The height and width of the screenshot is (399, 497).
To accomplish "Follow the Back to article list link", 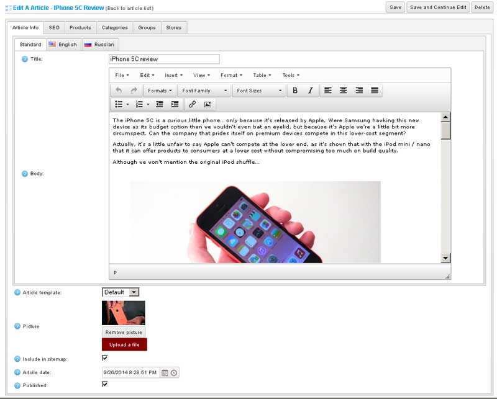I will (130, 8).
